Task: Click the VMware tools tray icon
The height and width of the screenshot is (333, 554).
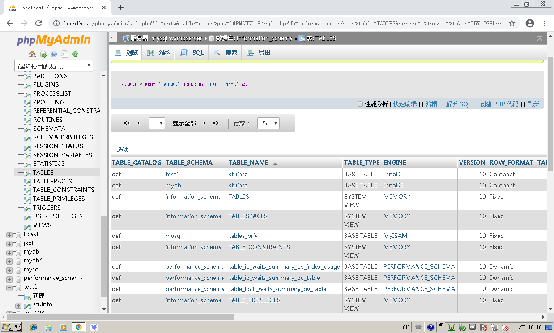Action: pyautogui.click(x=473, y=327)
